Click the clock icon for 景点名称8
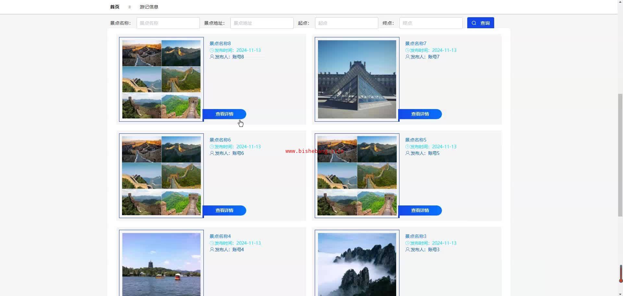623x296 pixels. tap(212, 50)
